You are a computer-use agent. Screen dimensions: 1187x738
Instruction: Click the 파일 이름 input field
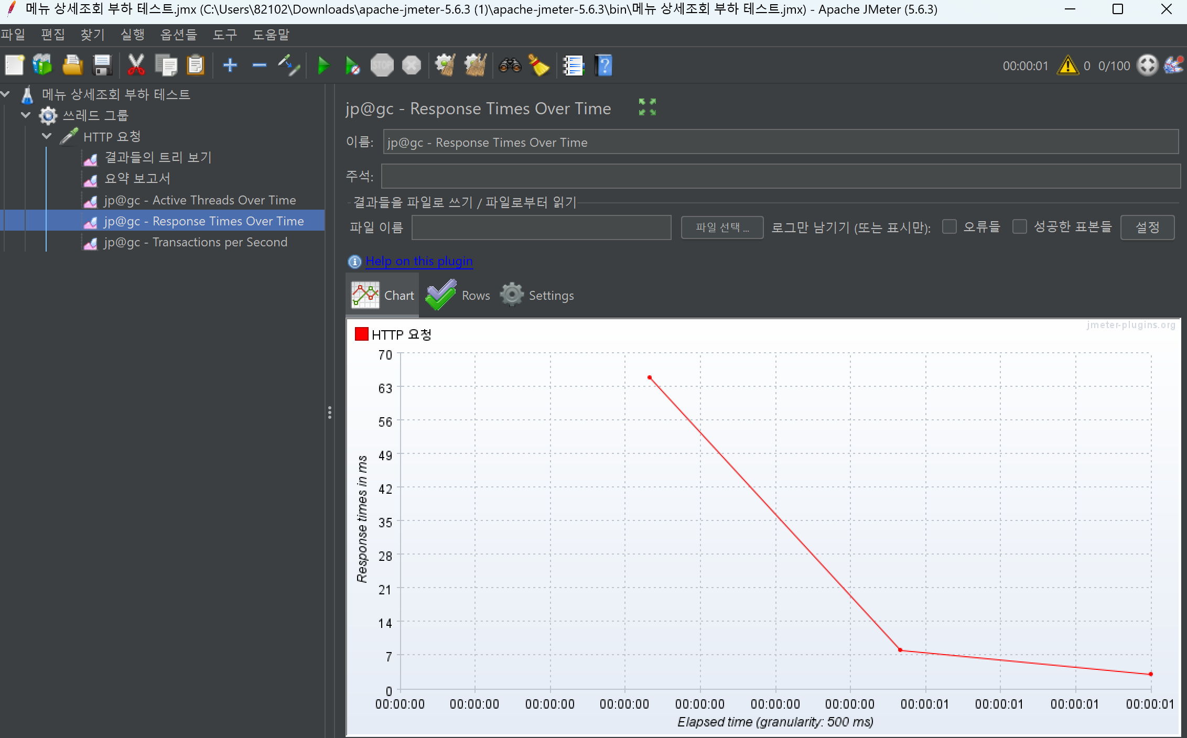point(541,227)
